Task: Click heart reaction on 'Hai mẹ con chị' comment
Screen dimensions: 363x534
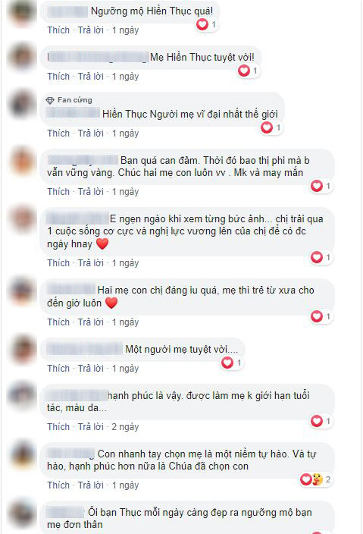Action: [317, 316]
